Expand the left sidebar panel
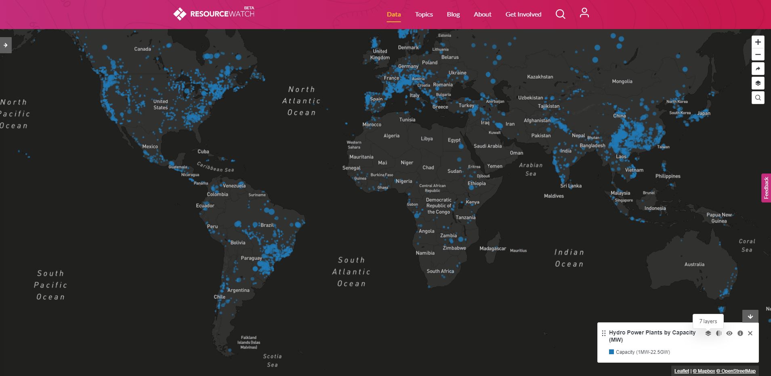771x376 pixels. point(6,45)
